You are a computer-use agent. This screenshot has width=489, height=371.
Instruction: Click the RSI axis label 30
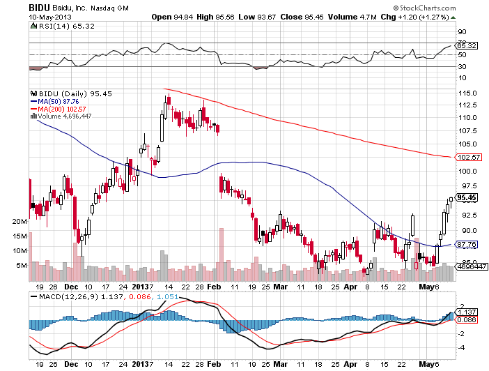[462, 66]
